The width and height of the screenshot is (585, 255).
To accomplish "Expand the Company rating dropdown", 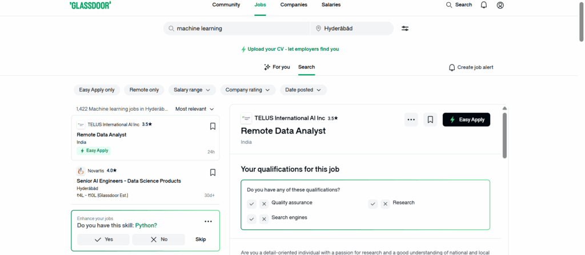I will pyautogui.click(x=247, y=90).
